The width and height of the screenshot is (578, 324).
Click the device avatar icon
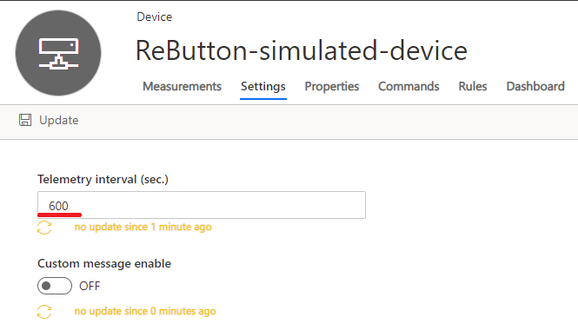pos(58,53)
